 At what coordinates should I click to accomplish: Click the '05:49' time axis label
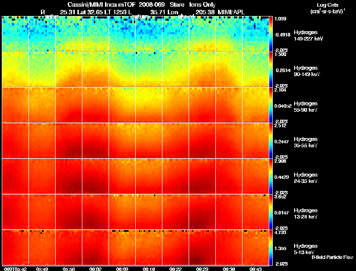point(42,269)
